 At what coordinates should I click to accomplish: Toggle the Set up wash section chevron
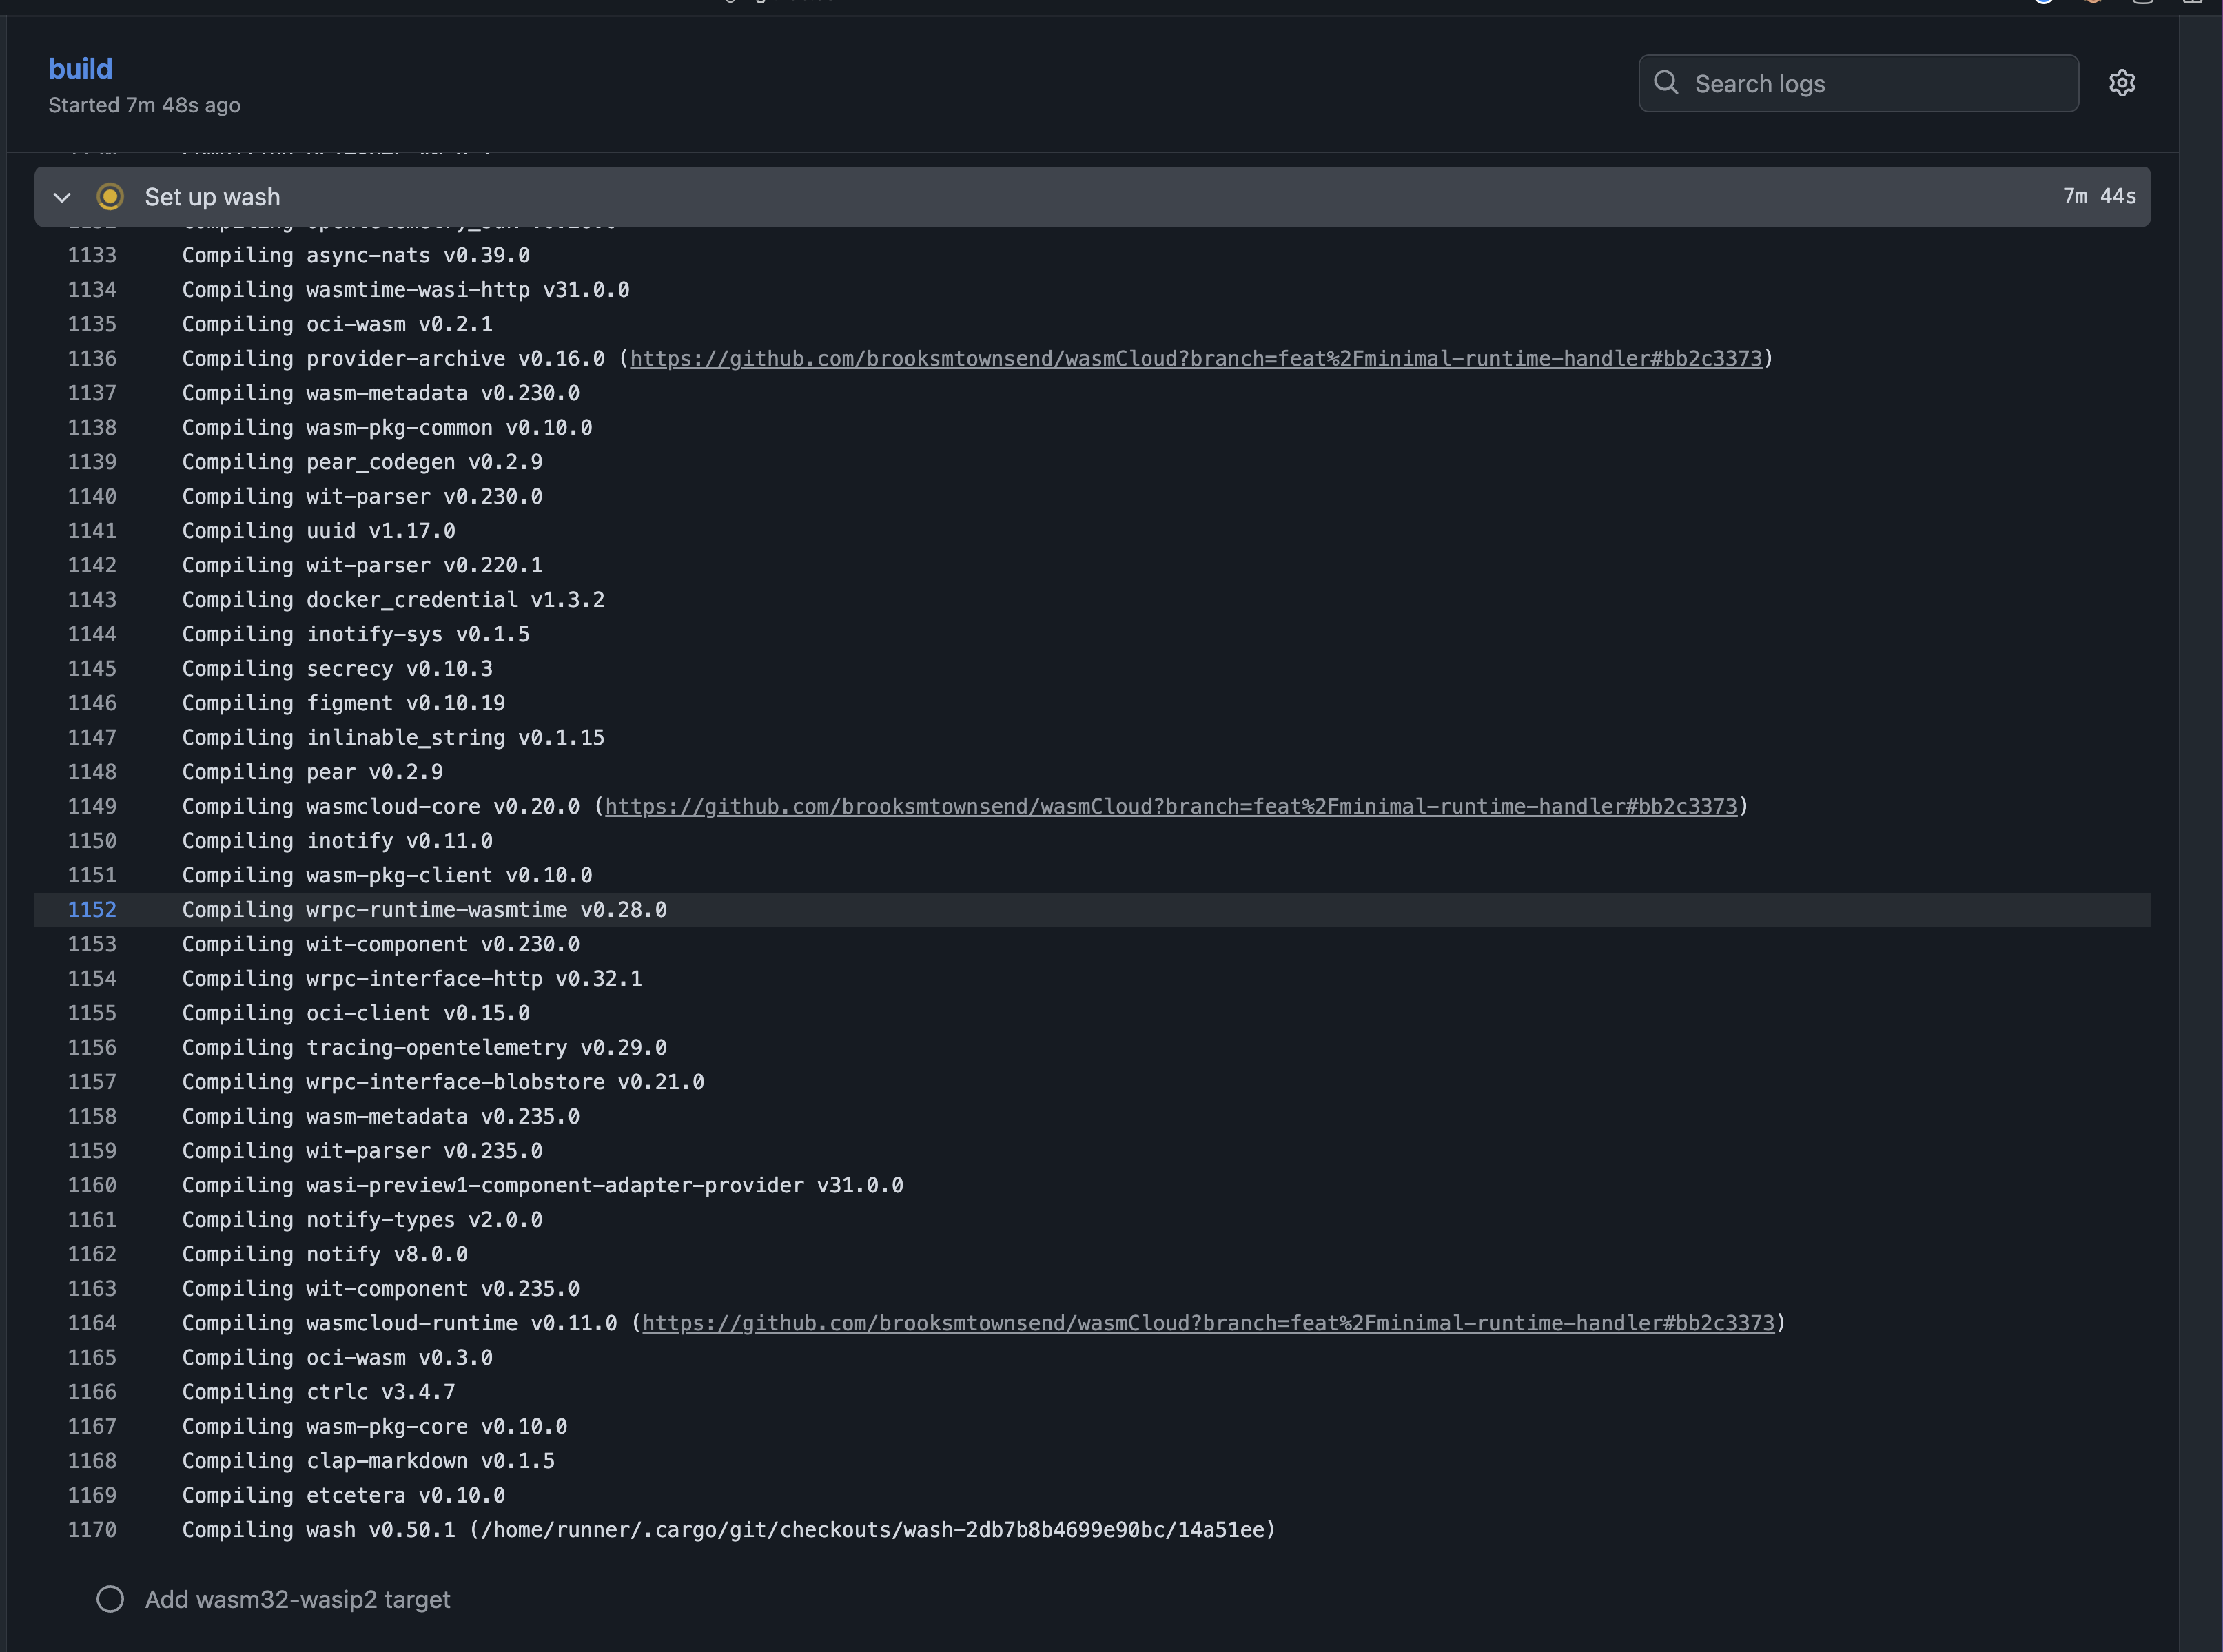62,197
